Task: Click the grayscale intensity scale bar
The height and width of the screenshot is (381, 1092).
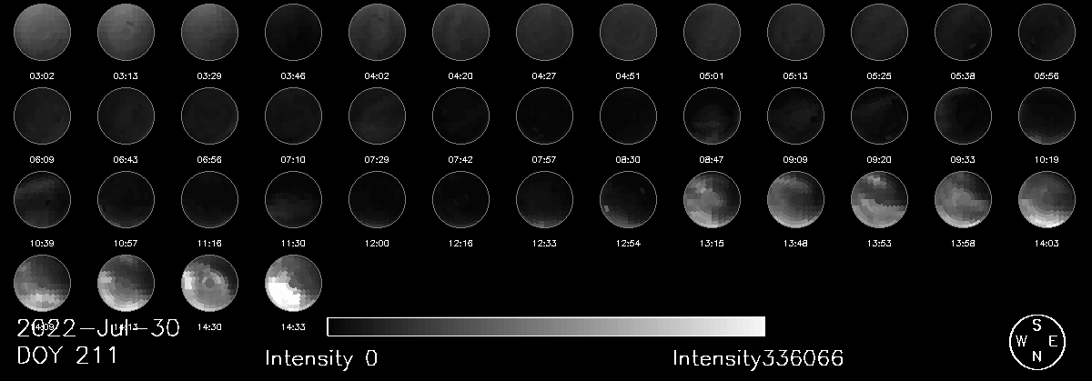Action: pos(546,326)
